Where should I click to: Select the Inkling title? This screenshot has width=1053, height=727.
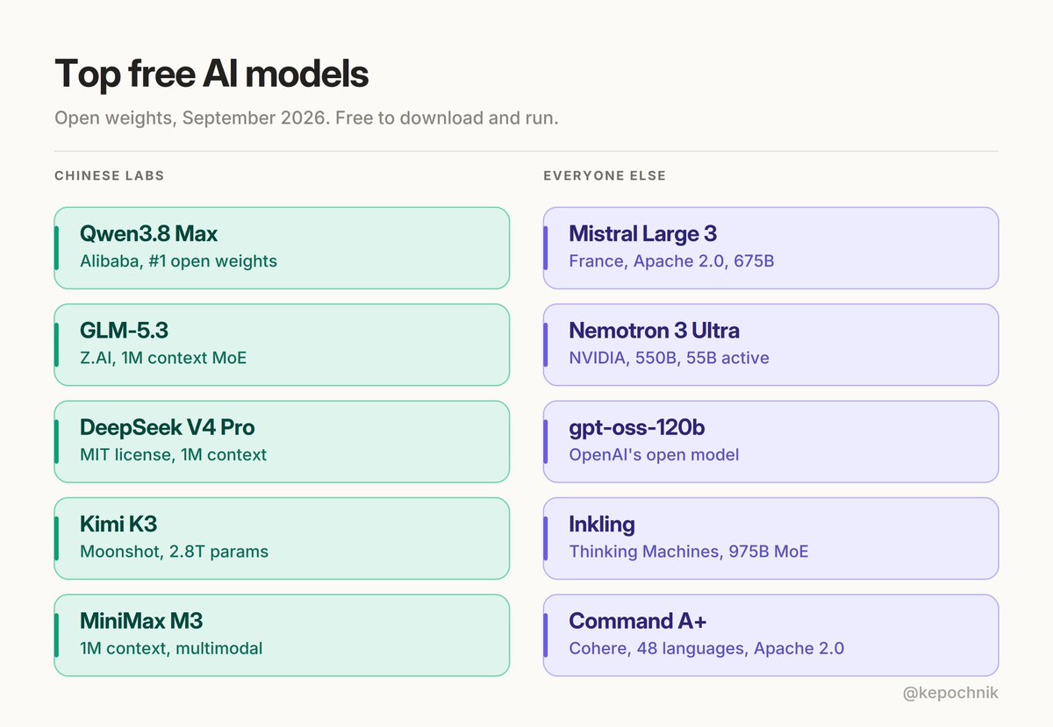tap(602, 524)
